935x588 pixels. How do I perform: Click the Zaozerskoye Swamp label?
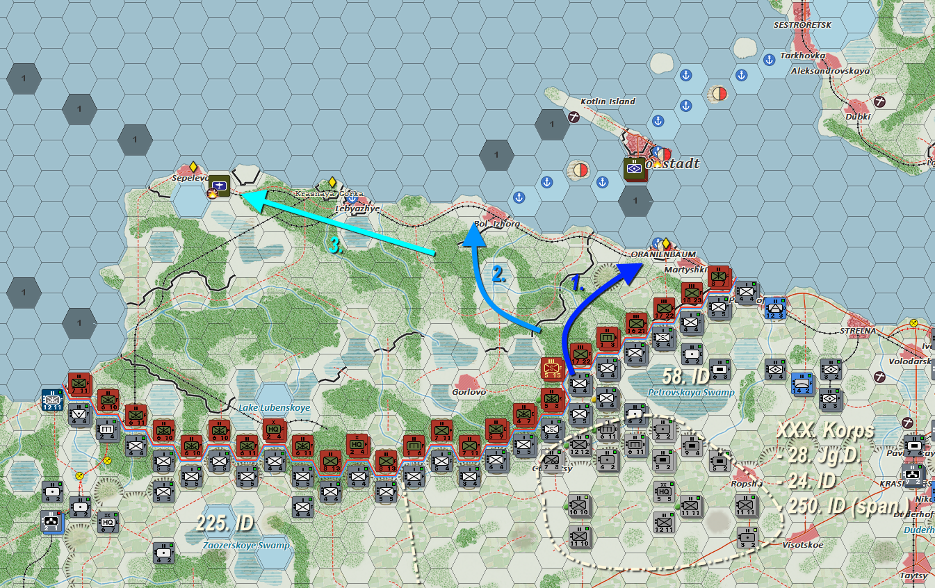pyautogui.click(x=246, y=546)
